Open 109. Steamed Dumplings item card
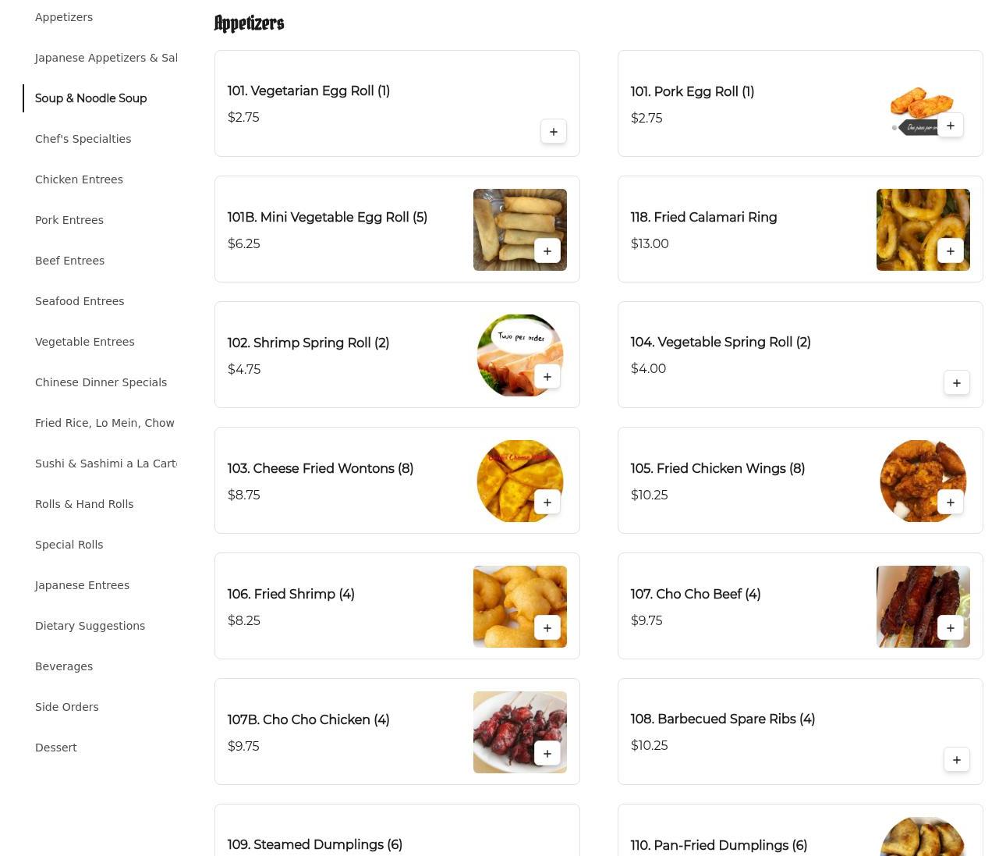1006x856 pixels. tap(397, 830)
